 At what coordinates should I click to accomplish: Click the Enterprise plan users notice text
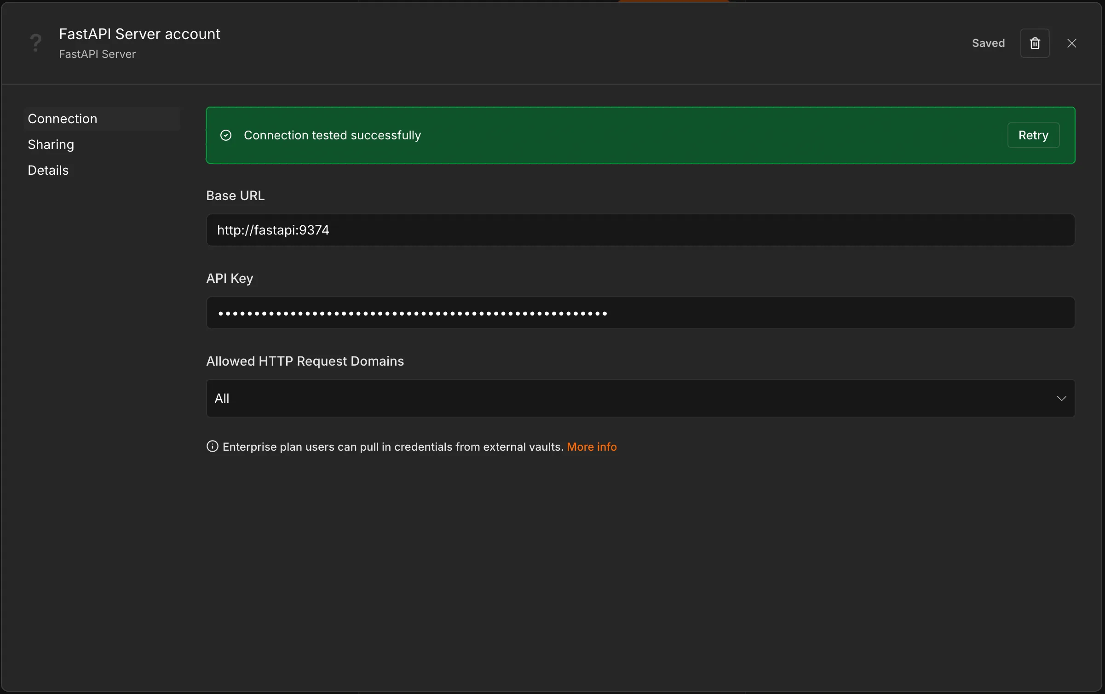(393, 447)
